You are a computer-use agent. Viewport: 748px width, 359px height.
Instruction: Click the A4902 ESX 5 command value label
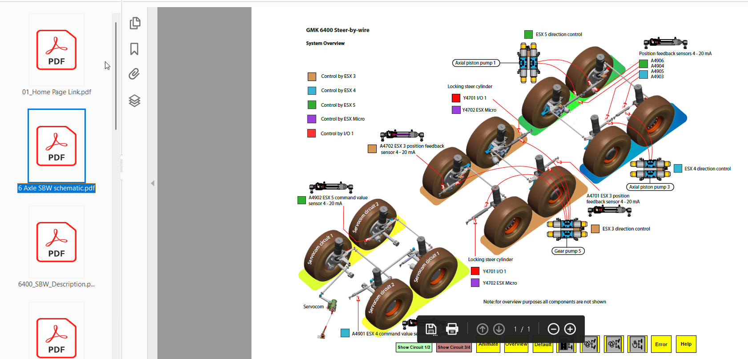coord(338,201)
